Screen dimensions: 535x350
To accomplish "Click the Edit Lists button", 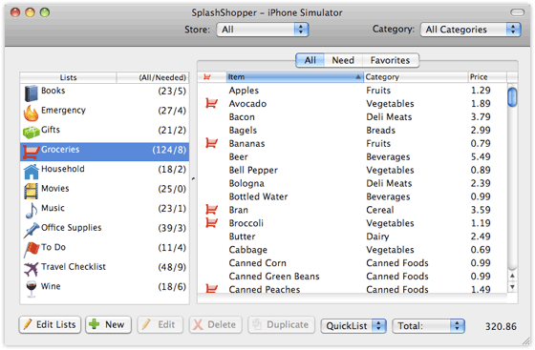I will pyautogui.click(x=50, y=324).
